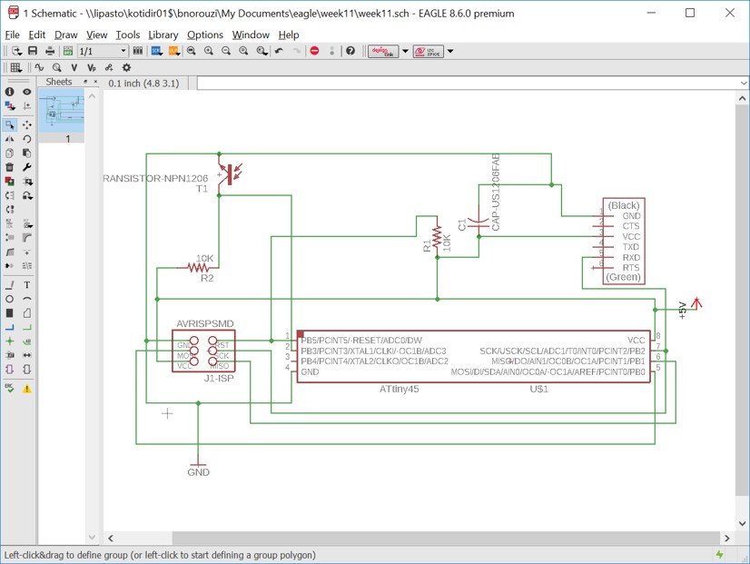Select the Label tool
The width and height of the screenshot is (750, 564).
point(27,341)
